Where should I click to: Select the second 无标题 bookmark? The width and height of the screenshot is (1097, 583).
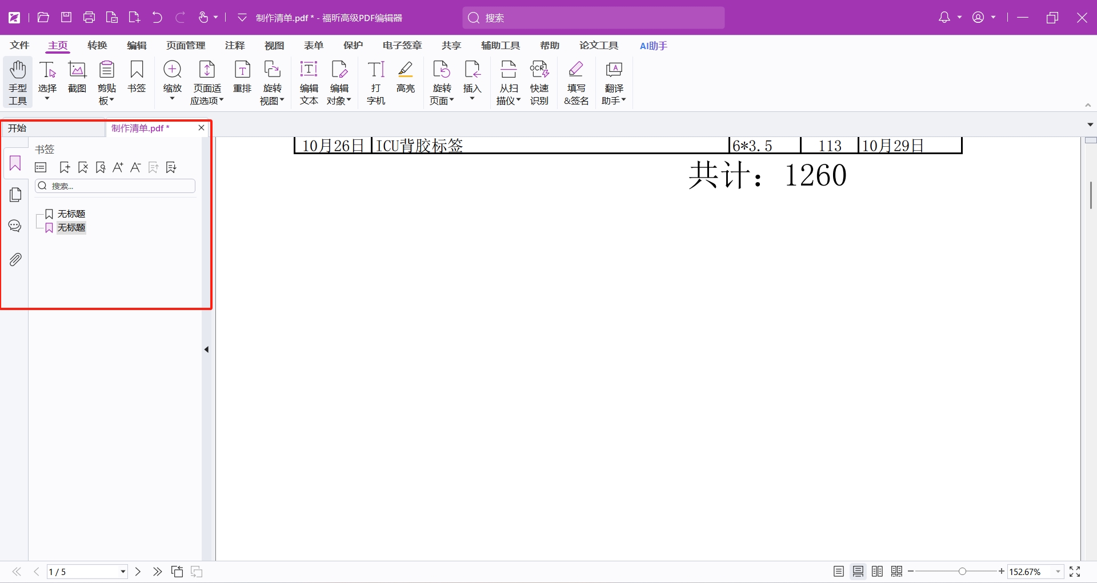71,228
